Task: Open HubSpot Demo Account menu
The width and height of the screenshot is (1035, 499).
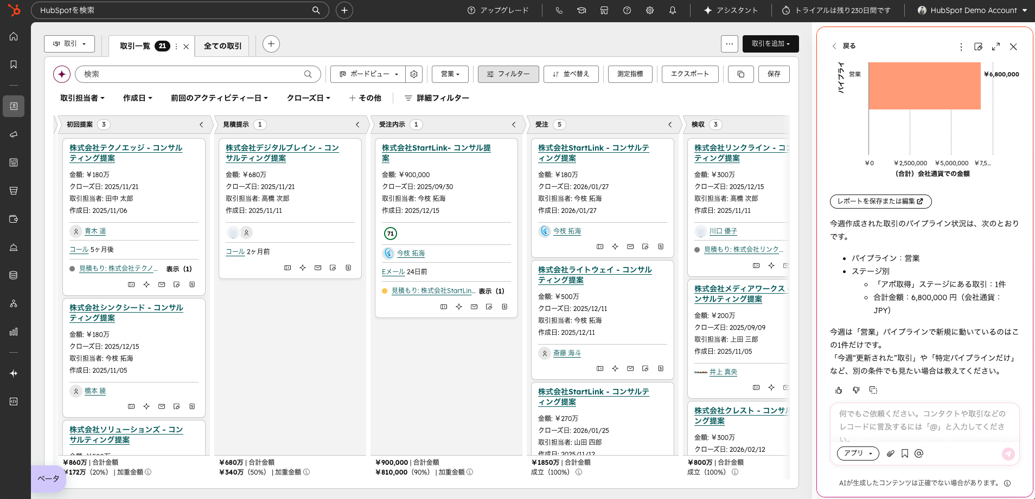Action: [973, 10]
